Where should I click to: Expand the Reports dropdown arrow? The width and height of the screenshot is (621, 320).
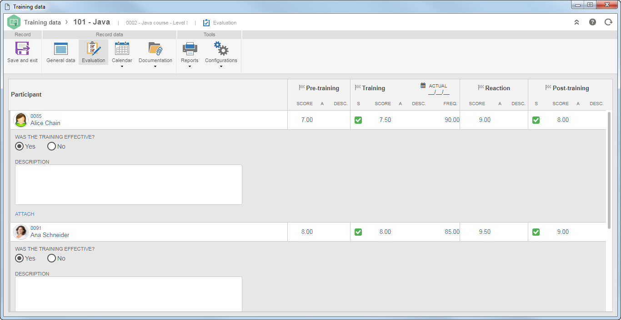(x=190, y=67)
